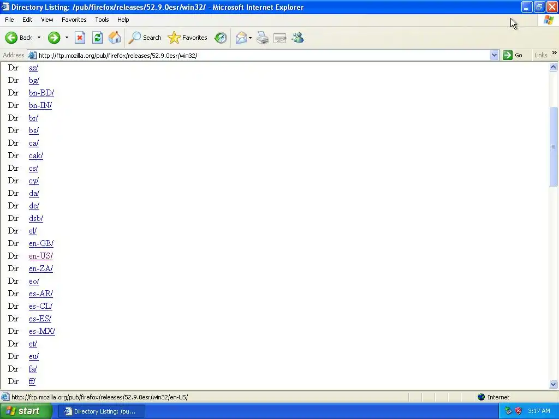This screenshot has height=419, width=559.
Task: Open the es-CL/ directory link
Action: 40,306
